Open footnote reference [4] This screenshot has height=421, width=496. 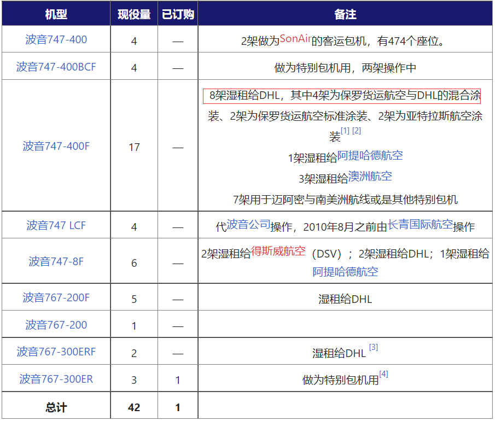click(384, 374)
